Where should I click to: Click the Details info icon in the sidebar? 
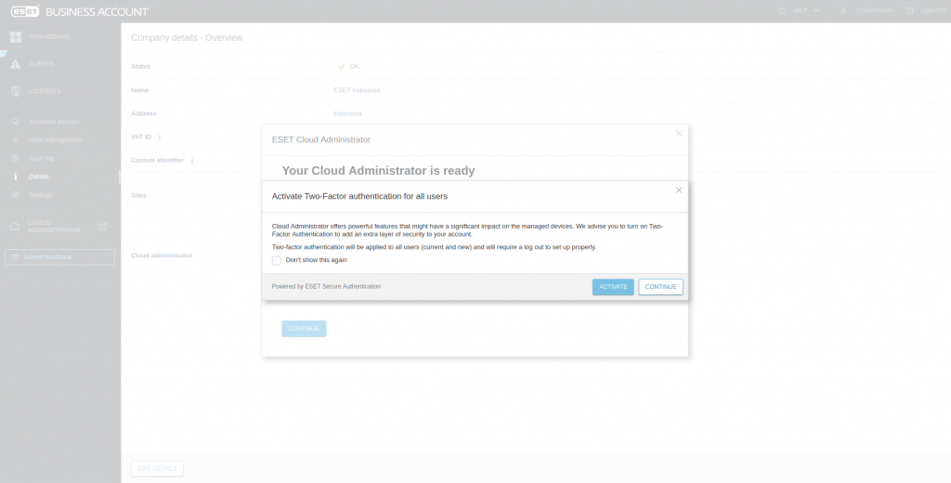(x=16, y=176)
